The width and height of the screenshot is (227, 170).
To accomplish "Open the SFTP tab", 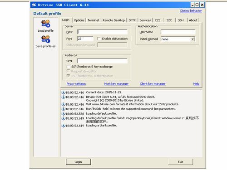I will point(132,20).
